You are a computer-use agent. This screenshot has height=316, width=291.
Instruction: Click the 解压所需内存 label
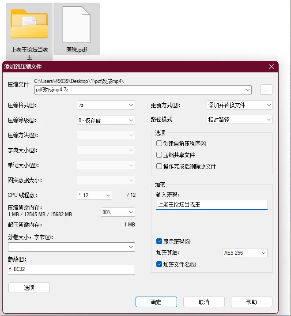pyautogui.click(x=25, y=225)
